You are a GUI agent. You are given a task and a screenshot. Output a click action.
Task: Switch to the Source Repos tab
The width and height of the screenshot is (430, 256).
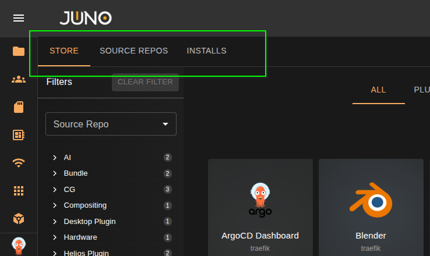(x=133, y=51)
